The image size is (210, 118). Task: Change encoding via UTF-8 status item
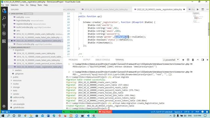click(187, 112)
